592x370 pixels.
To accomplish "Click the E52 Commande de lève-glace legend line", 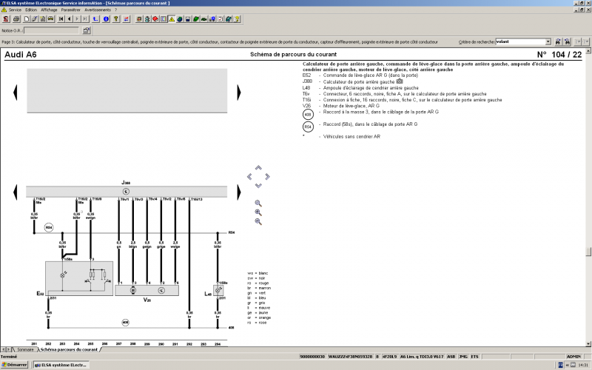I will tap(360, 75).
